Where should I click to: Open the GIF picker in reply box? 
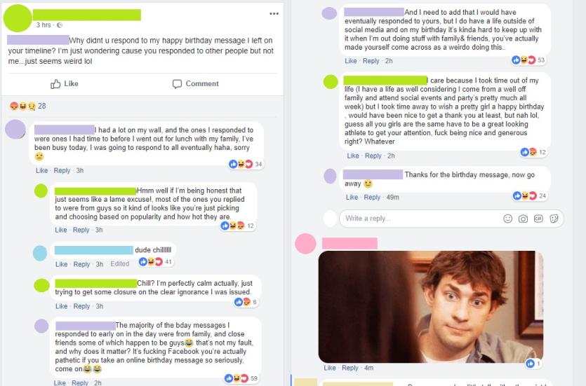pos(538,219)
